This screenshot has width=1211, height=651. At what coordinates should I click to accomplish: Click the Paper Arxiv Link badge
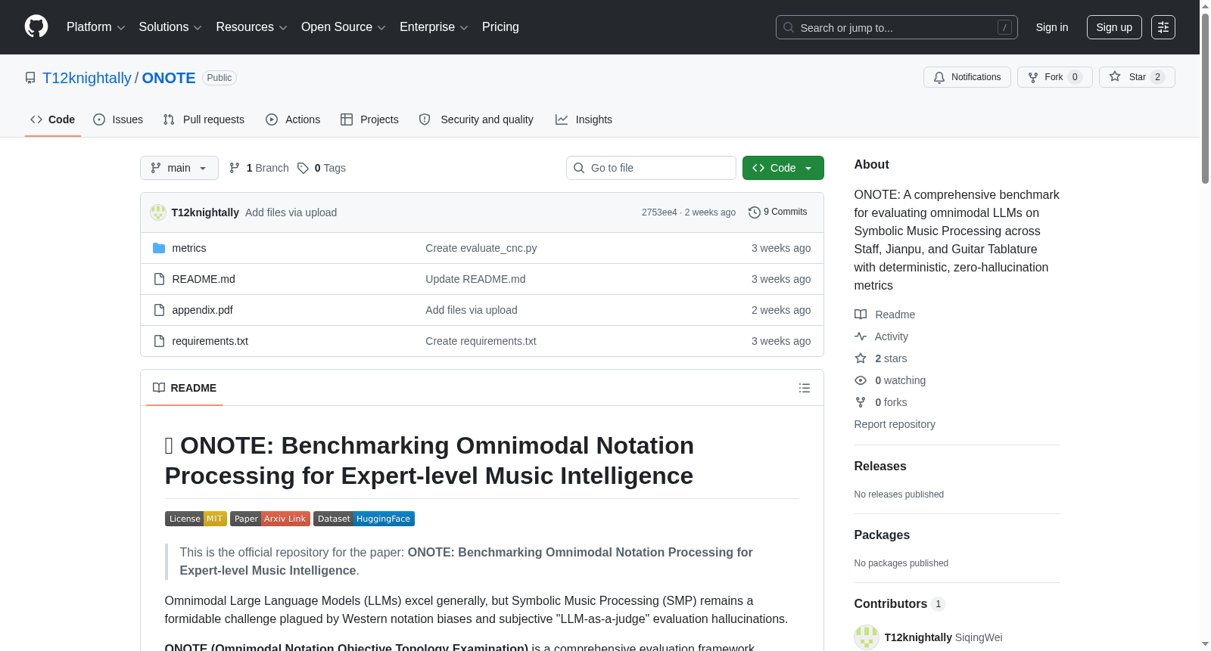tap(270, 519)
